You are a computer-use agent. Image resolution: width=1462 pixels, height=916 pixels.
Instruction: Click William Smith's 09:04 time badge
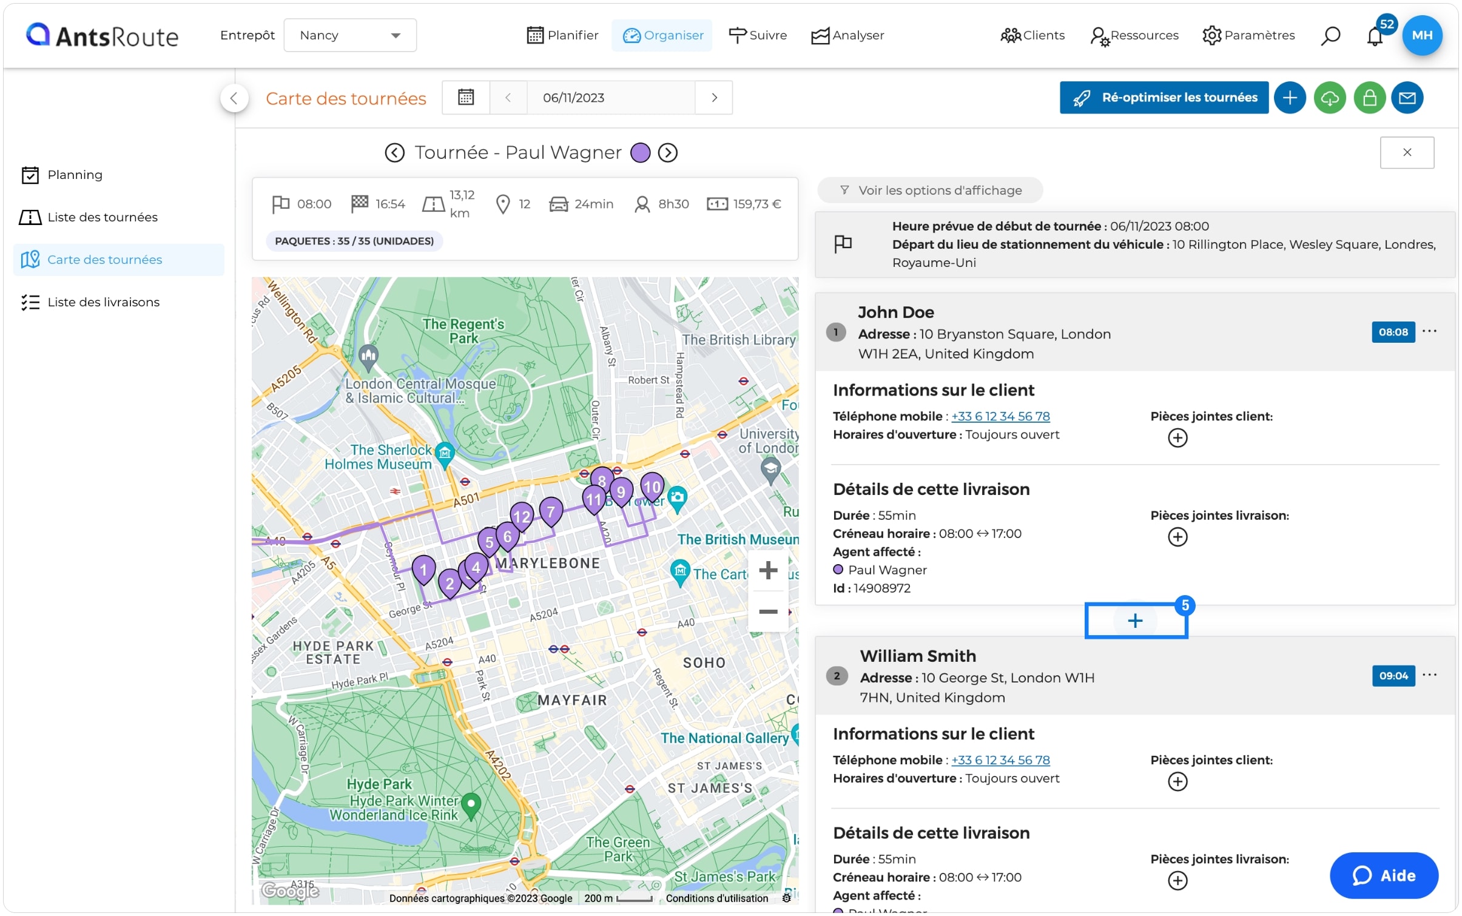coord(1393,676)
